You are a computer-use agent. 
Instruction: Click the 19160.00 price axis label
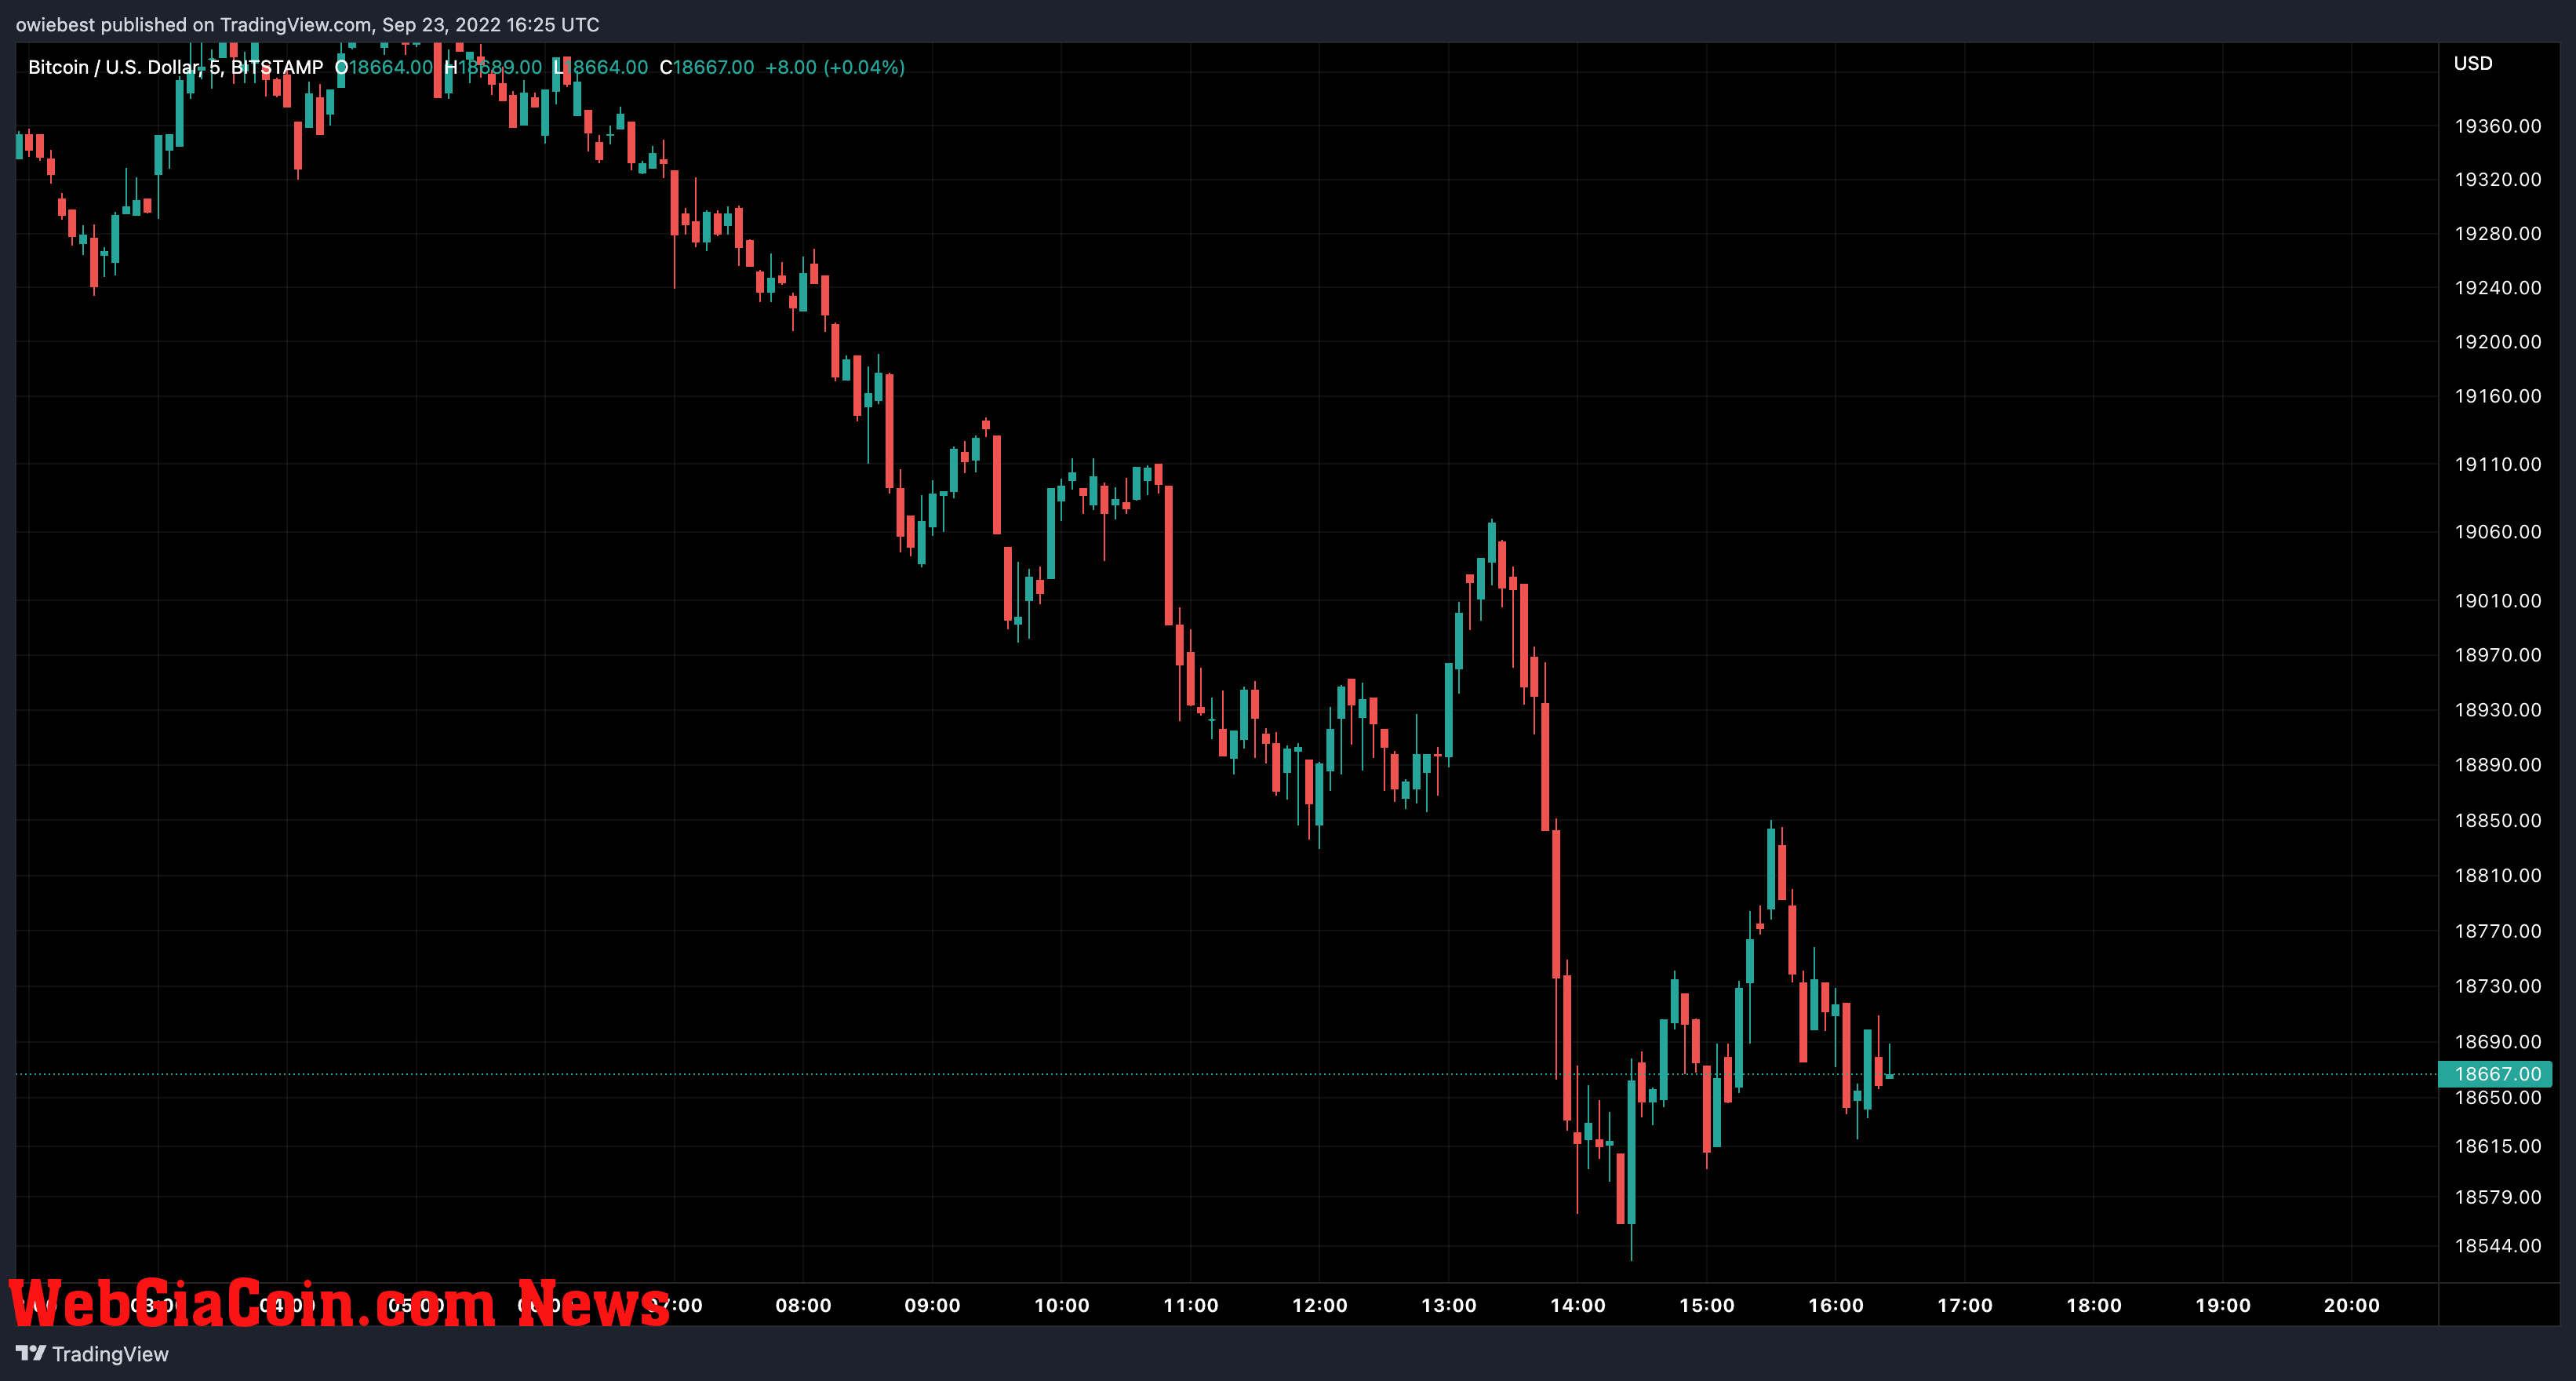[2497, 396]
